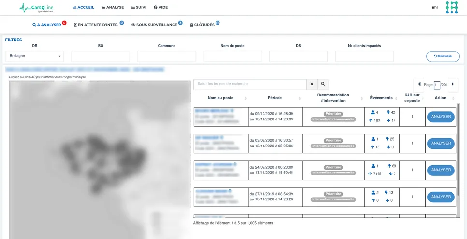Open the SUIVI menu

139,7
